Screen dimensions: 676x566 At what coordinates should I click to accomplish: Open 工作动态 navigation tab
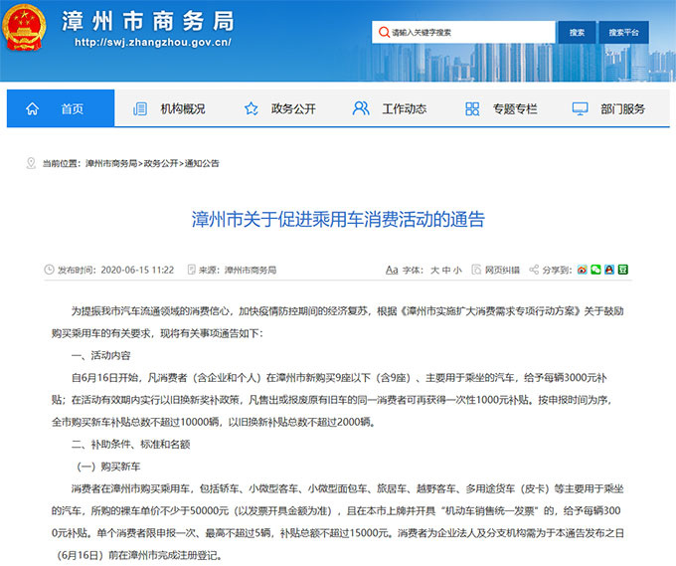[x=390, y=108]
